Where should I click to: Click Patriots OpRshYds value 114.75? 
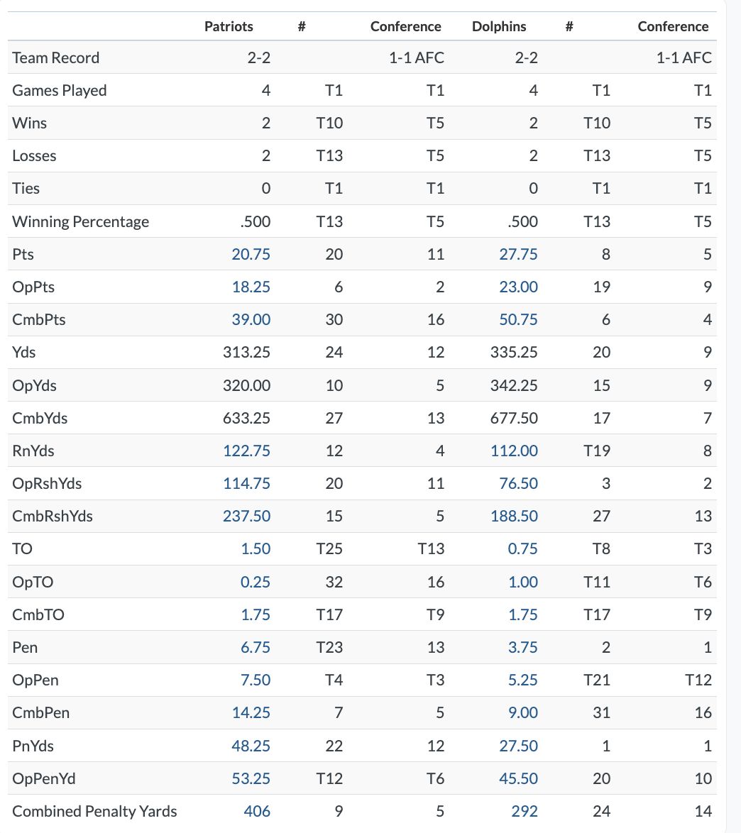pos(247,483)
